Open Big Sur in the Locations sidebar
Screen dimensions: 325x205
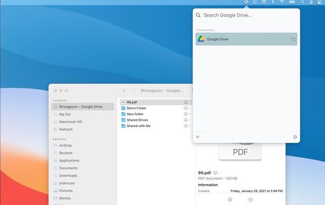coord(65,114)
